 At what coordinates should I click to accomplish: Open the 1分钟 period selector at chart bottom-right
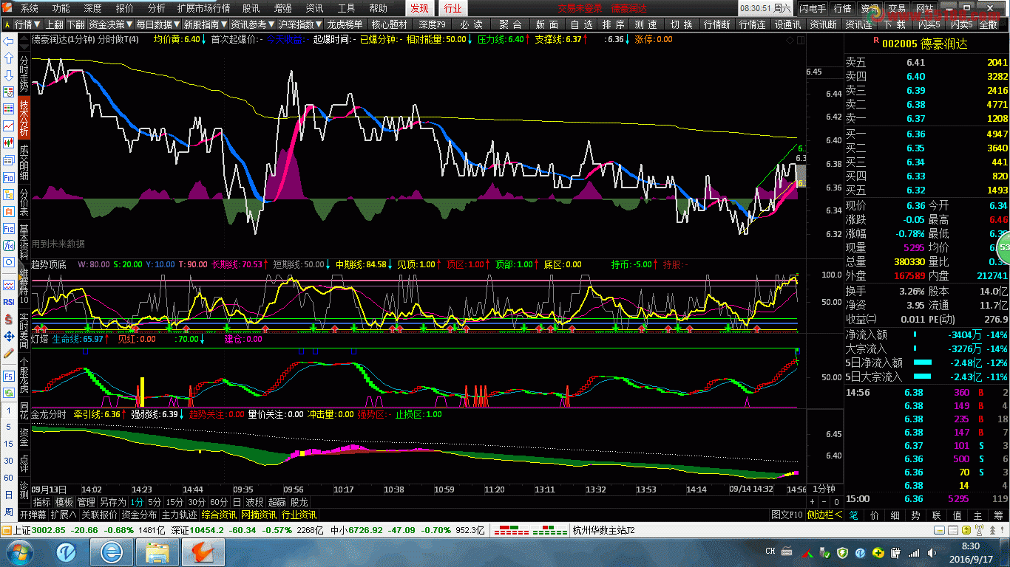pos(824,489)
